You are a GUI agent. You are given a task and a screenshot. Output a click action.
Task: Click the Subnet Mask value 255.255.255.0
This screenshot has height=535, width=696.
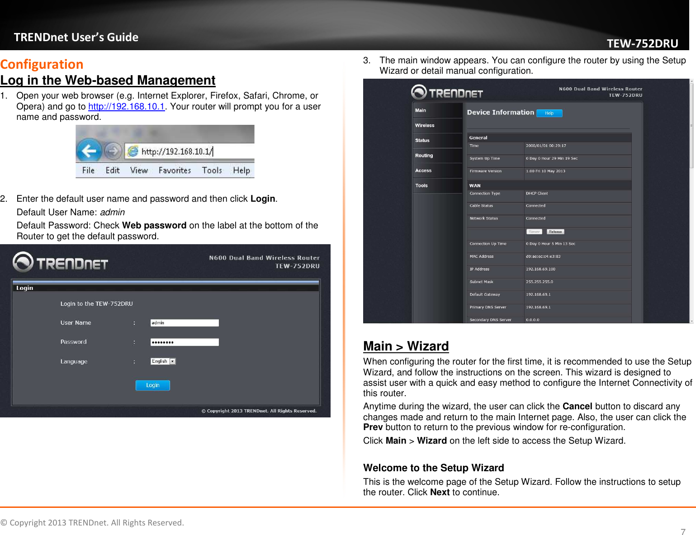(540, 282)
